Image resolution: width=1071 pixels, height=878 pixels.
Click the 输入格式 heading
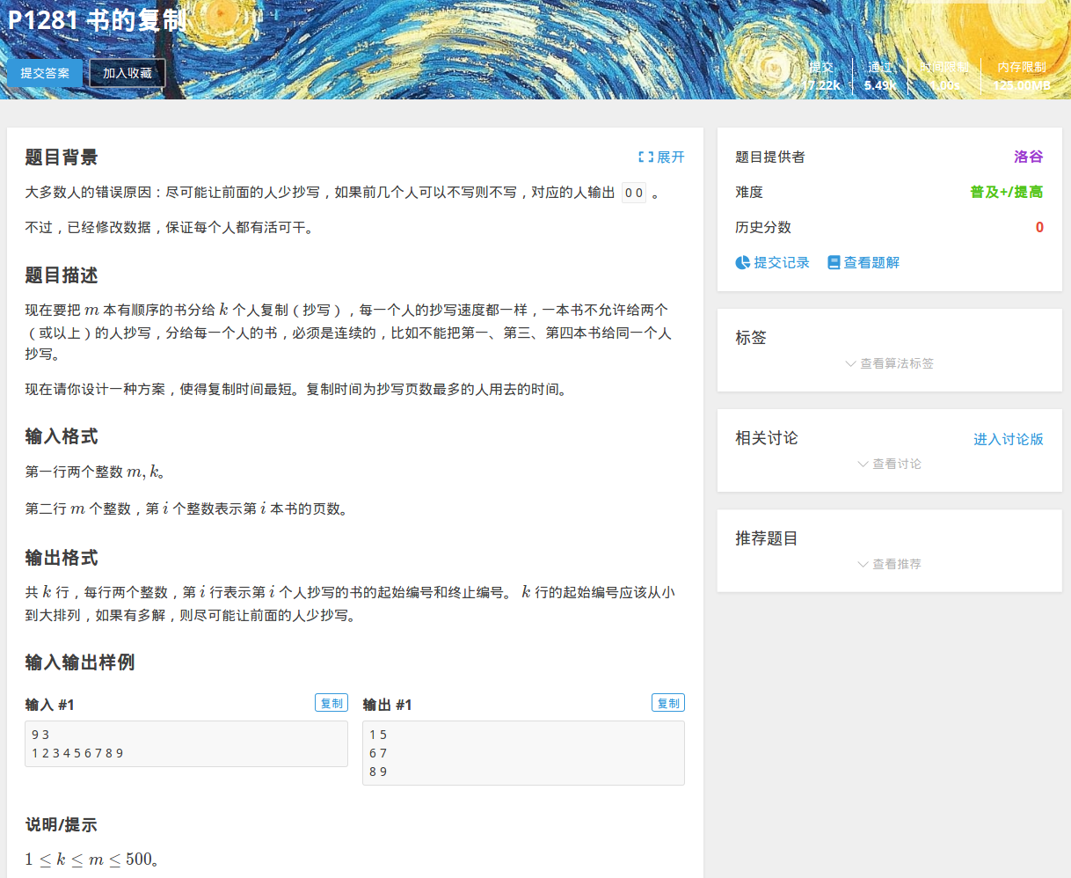point(62,436)
